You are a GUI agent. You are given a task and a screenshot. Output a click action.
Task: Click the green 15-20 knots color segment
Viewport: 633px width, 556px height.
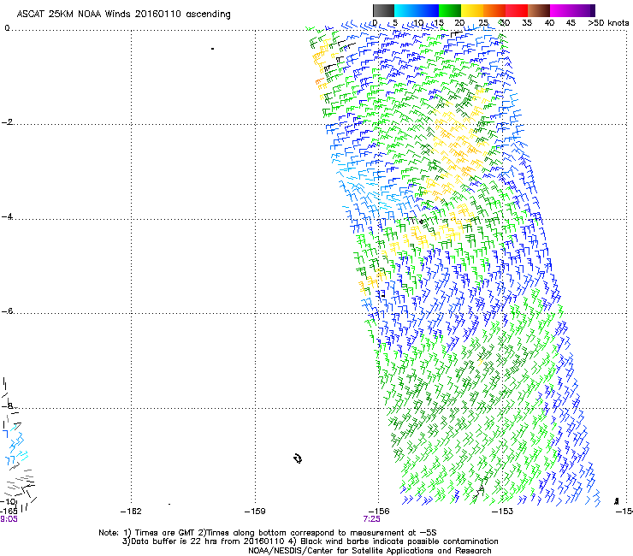450,10
